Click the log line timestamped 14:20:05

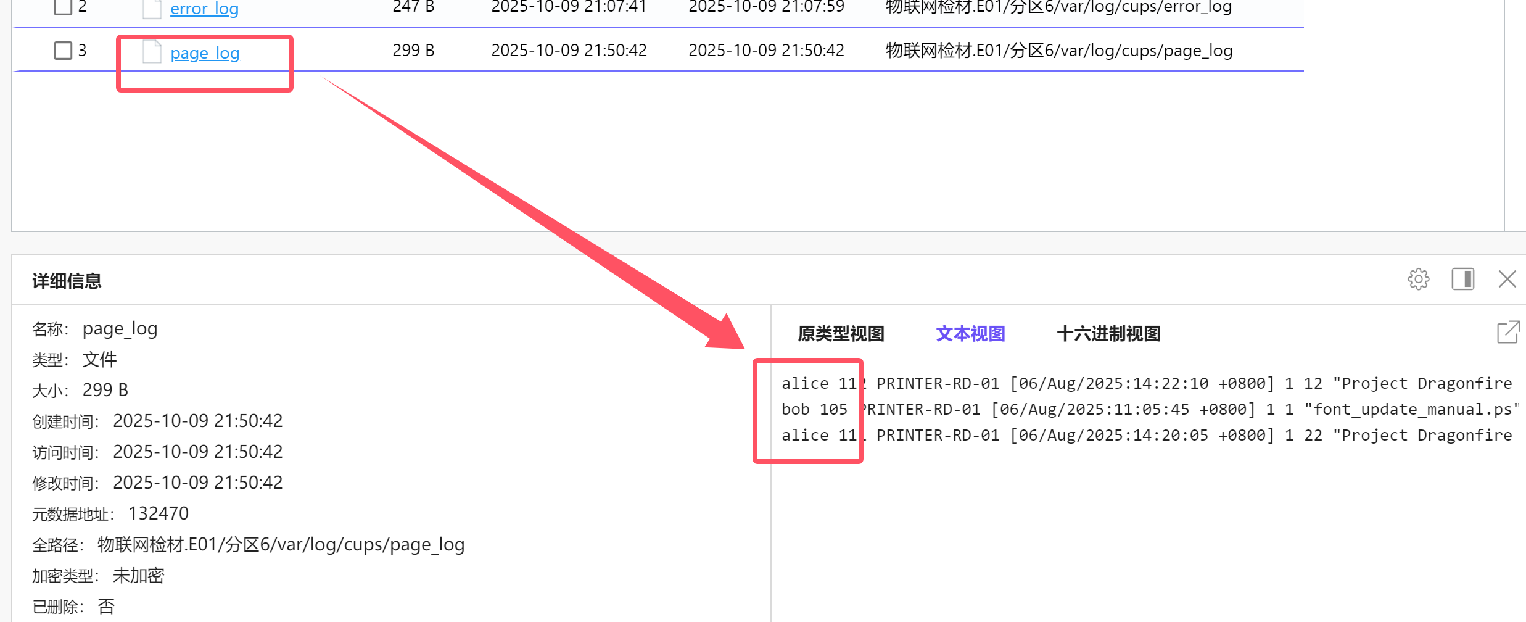click(1147, 435)
